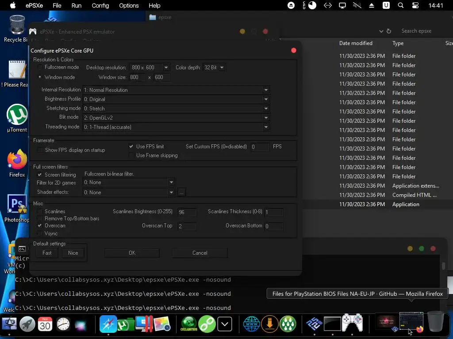
Task: Click the Nice default settings button
Action: click(x=73, y=253)
